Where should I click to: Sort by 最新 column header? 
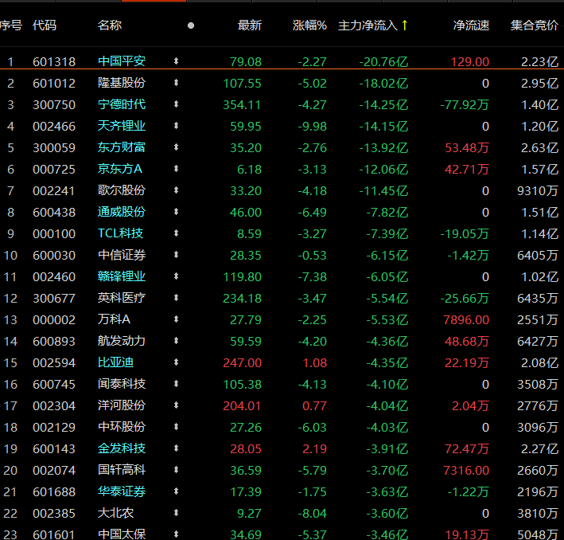pyautogui.click(x=250, y=25)
